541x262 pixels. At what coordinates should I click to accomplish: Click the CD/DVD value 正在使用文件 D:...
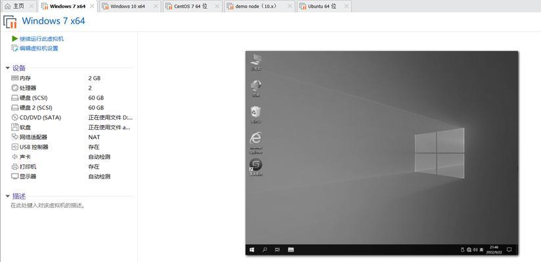pyautogui.click(x=110, y=117)
